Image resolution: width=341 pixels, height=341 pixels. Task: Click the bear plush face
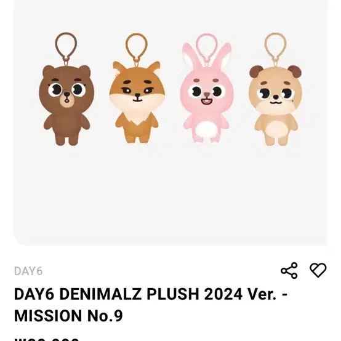click(66, 91)
